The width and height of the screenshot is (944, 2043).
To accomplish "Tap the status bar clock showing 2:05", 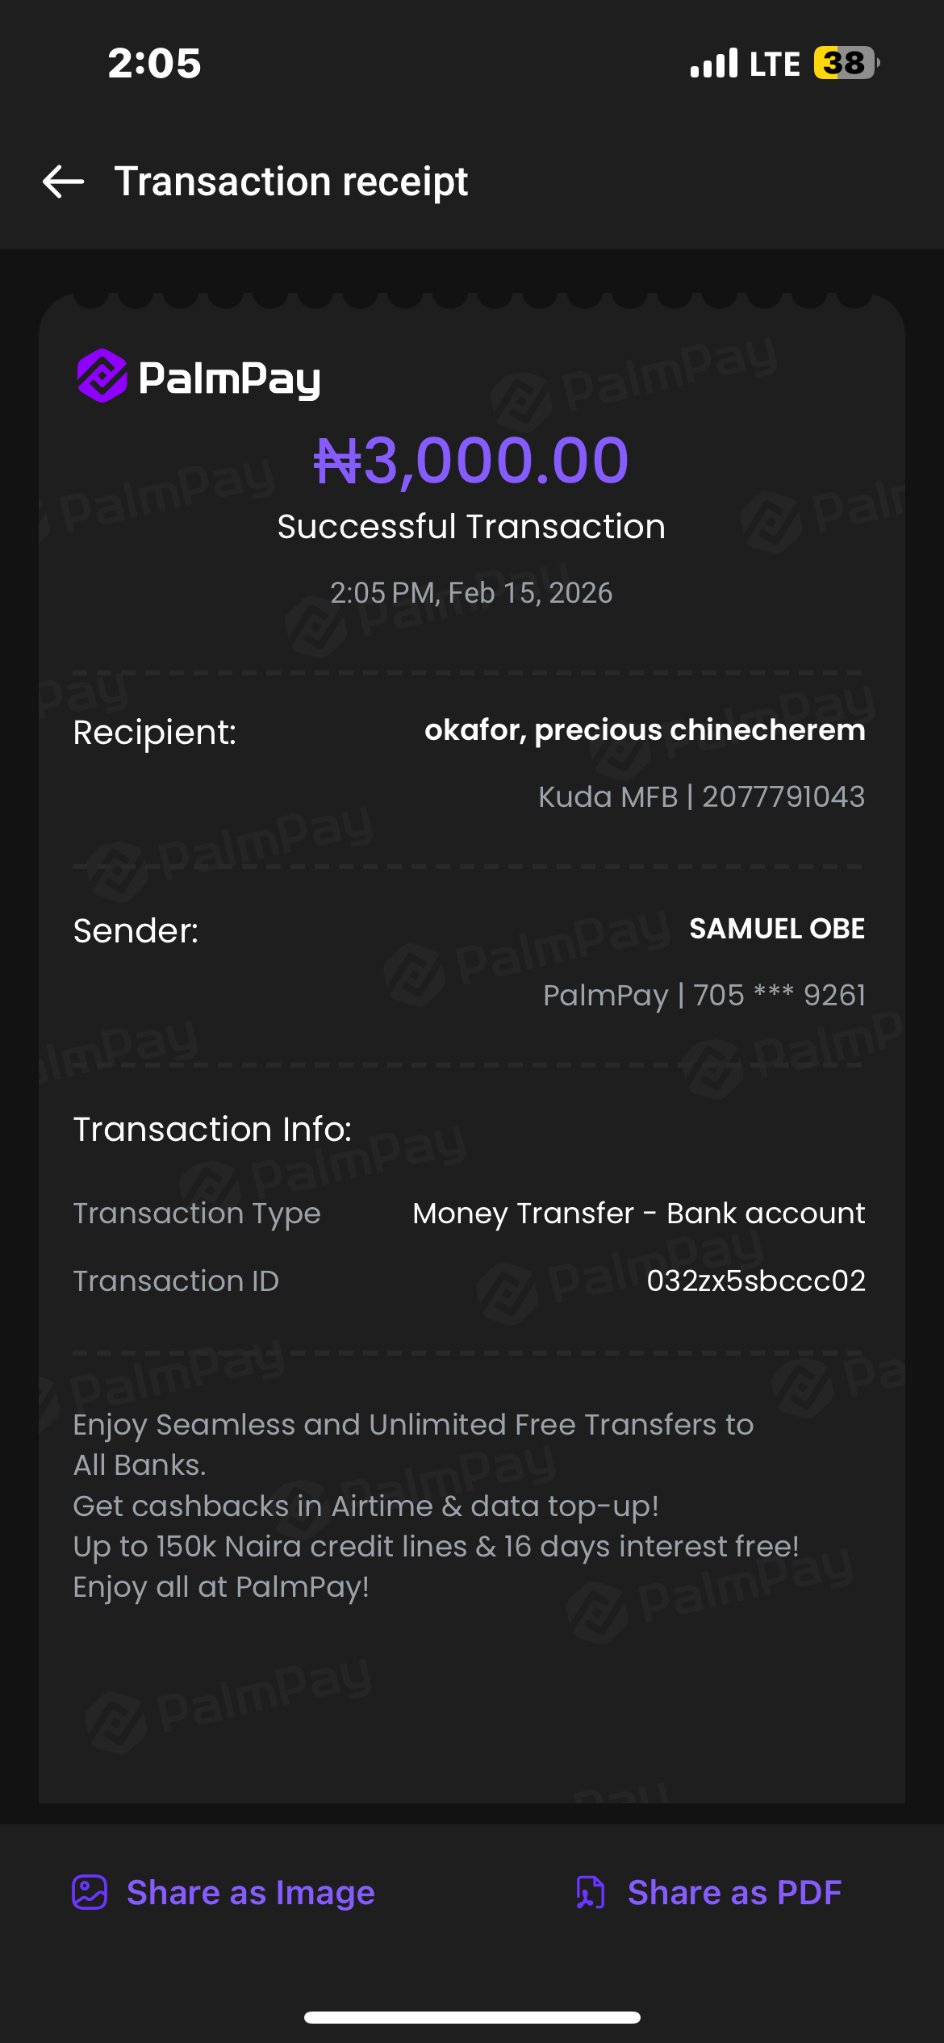I will point(154,63).
